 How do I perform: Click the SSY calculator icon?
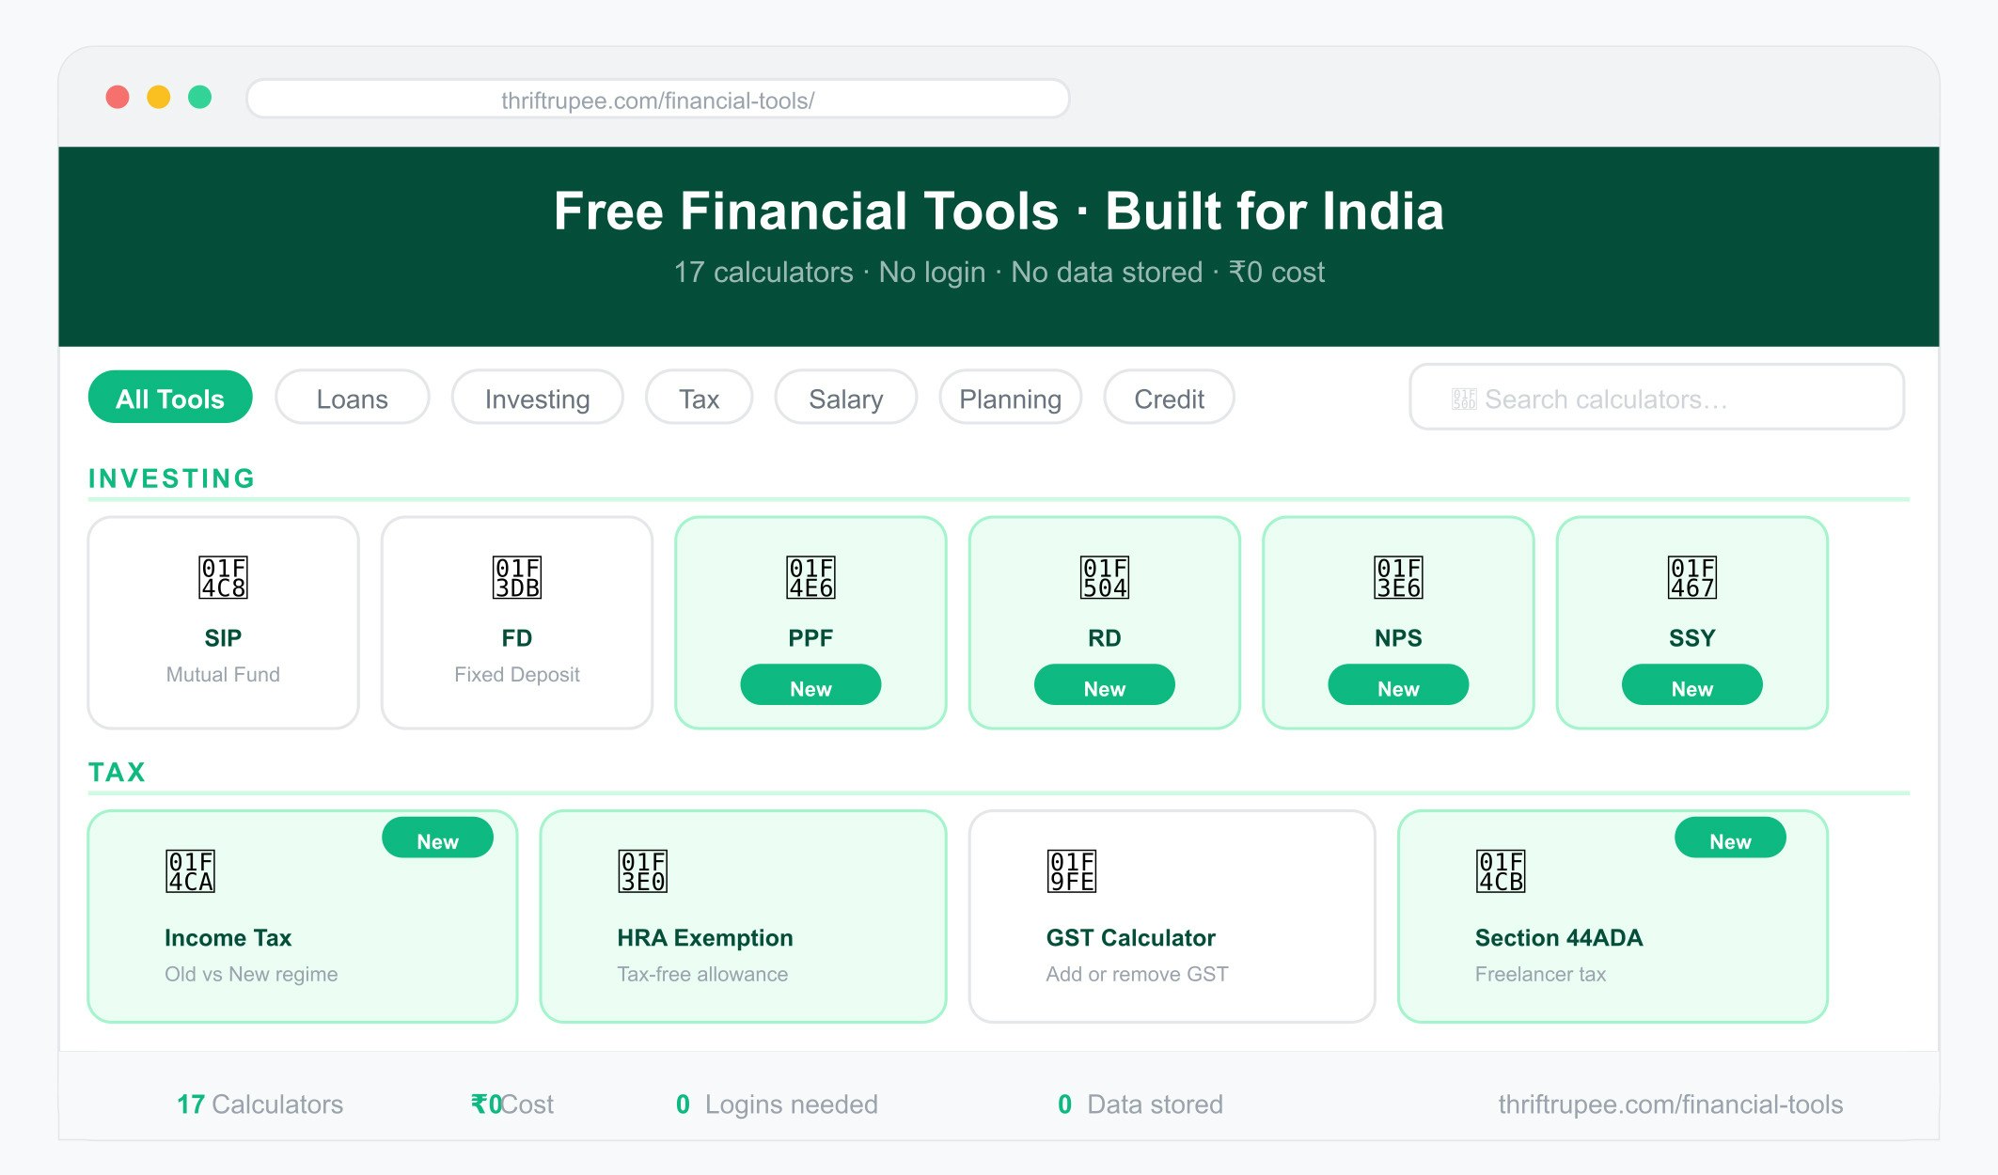[1691, 578]
